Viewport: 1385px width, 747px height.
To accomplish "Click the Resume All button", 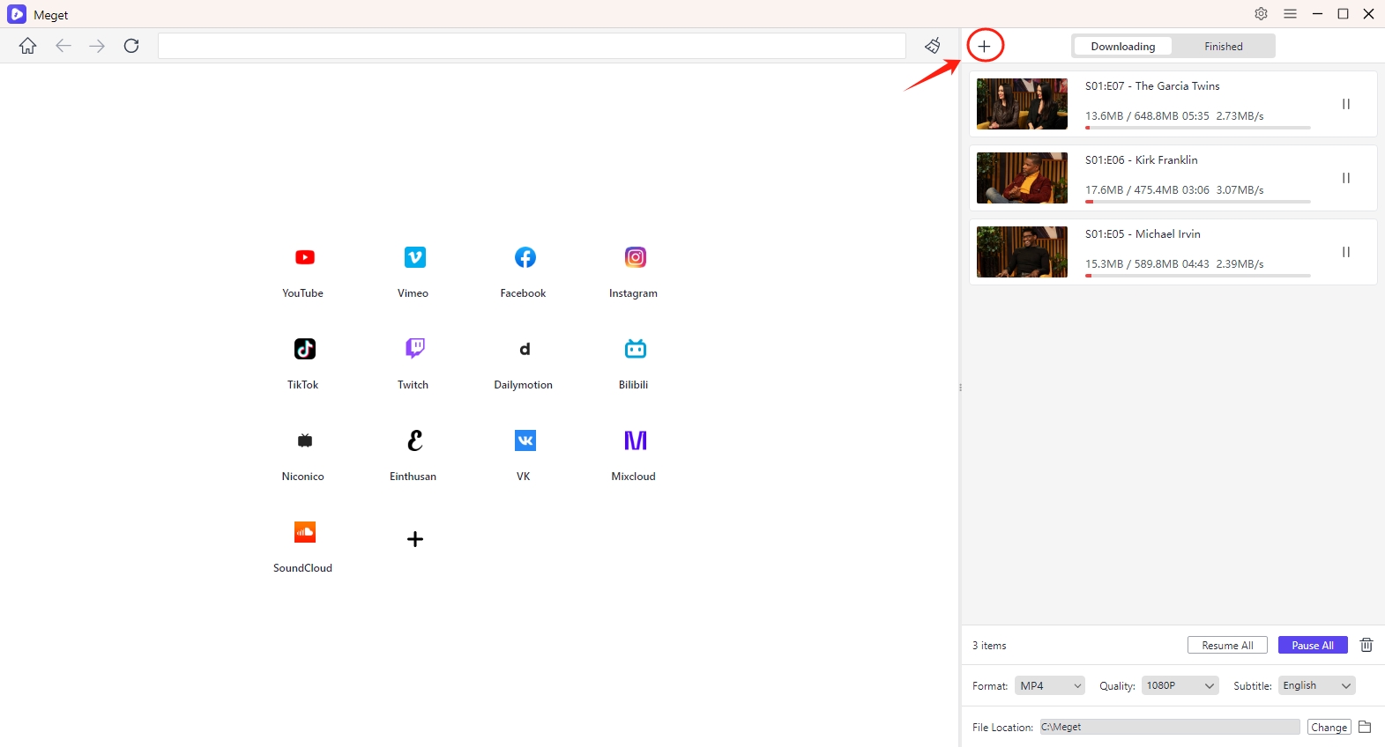I will pos(1227,646).
